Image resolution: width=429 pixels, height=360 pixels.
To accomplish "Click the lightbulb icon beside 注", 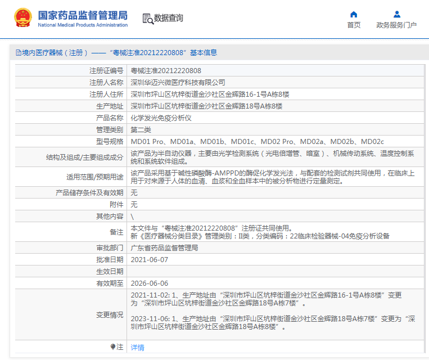I will (x=113, y=347).
